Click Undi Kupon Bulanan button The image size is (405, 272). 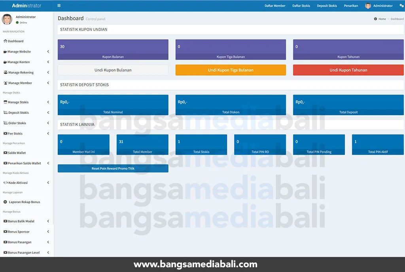click(x=113, y=70)
